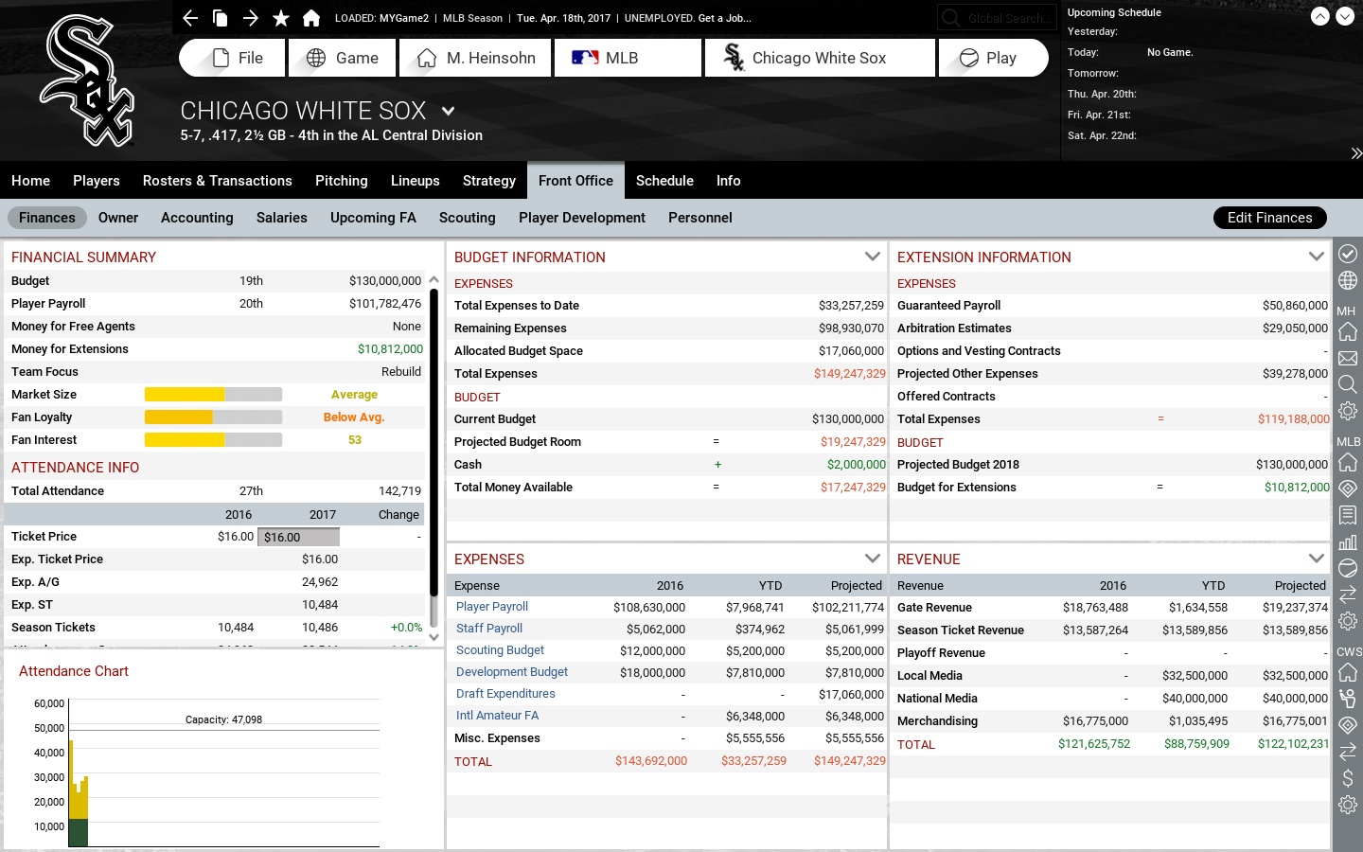Click the Fan Interest rating bar
Screen dimensions: 1363x852
(212, 440)
